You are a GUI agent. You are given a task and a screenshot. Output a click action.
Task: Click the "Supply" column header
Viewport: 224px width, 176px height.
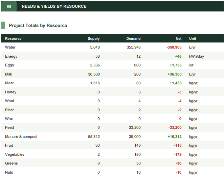94,38
